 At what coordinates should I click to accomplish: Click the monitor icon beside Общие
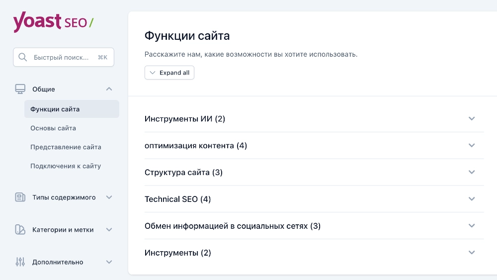(20, 89)
